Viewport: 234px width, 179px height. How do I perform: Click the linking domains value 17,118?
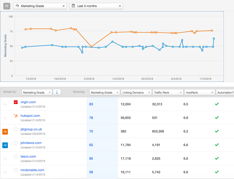126,158
